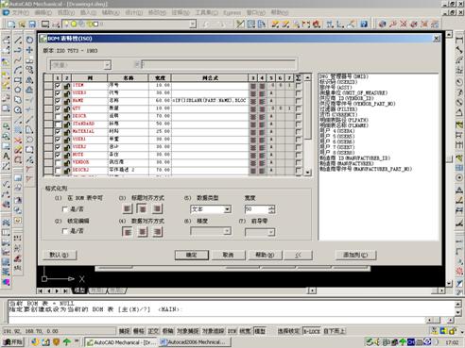Click data alignment cell in NOTE row
465x348 pixels.
click(x=262, y=155)
